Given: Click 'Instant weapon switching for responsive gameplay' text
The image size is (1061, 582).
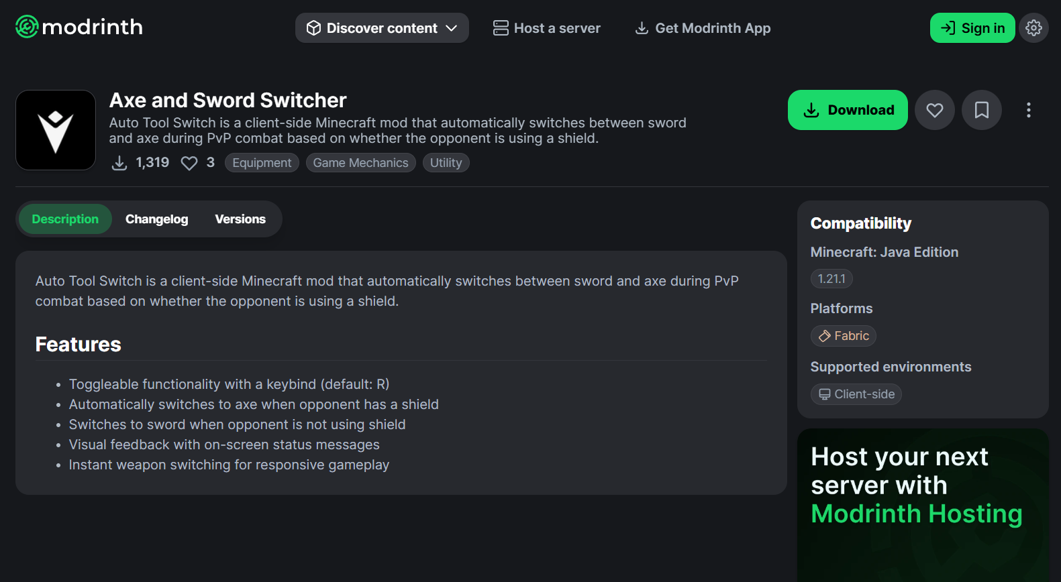Looking at the screenshot, I should (229, 465).
